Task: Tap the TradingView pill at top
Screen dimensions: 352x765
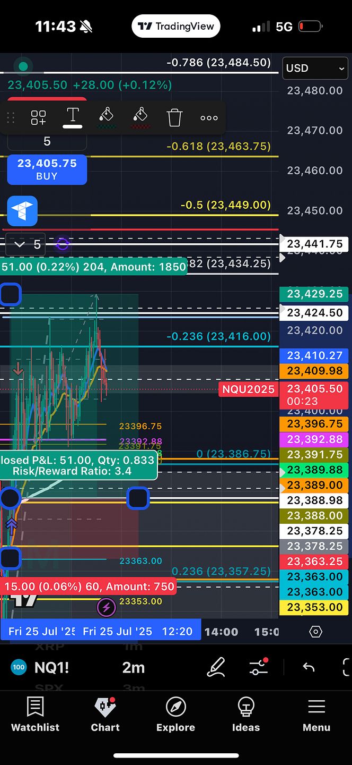Action: 176,26
